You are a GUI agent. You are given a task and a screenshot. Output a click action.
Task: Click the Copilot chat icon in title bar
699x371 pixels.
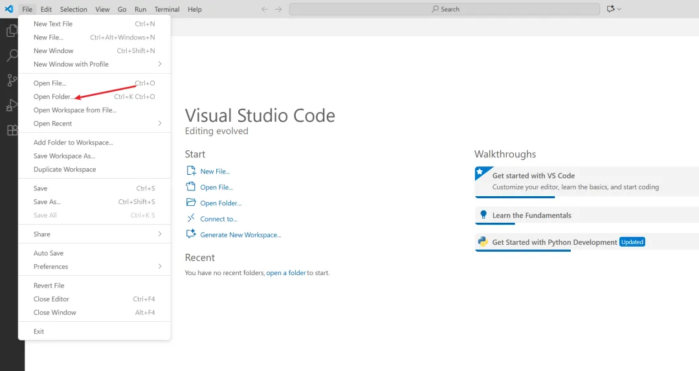[x=610, y=9]
